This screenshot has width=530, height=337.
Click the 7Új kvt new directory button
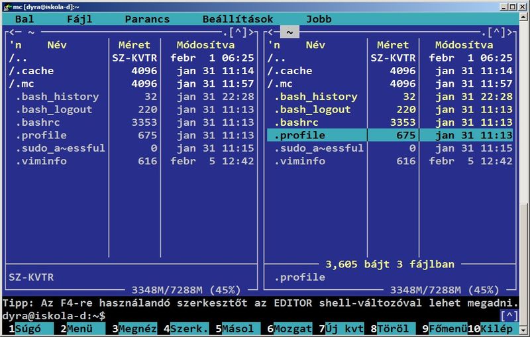[x=341, y=328]
